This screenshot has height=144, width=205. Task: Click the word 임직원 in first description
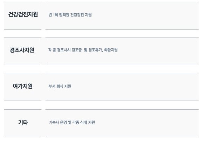(x=64, y=15)
